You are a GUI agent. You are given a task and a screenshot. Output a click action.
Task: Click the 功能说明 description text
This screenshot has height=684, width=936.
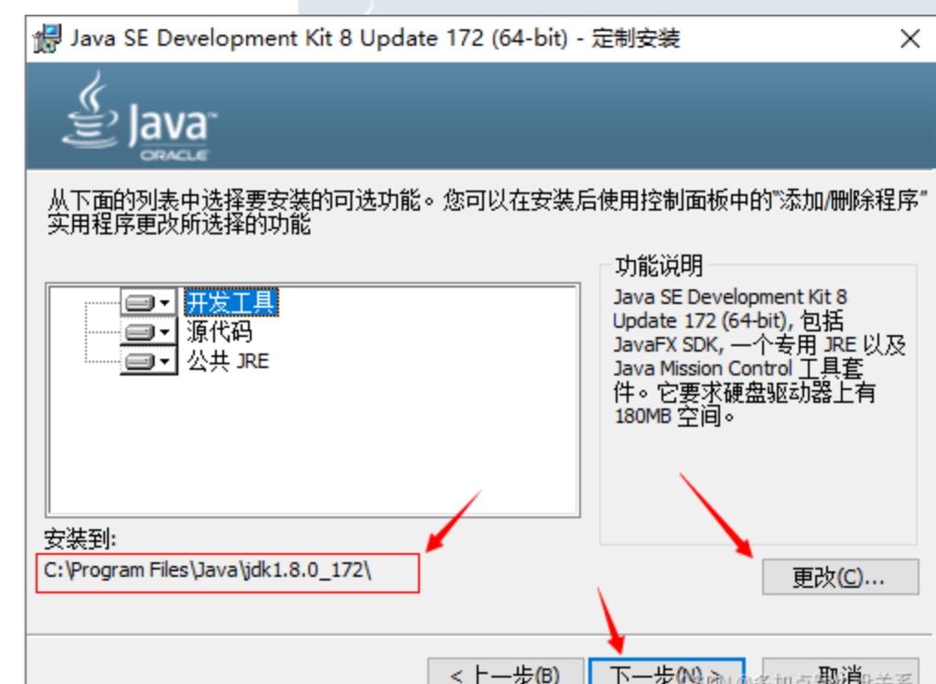pyautogui.click(x=758, y=356)
